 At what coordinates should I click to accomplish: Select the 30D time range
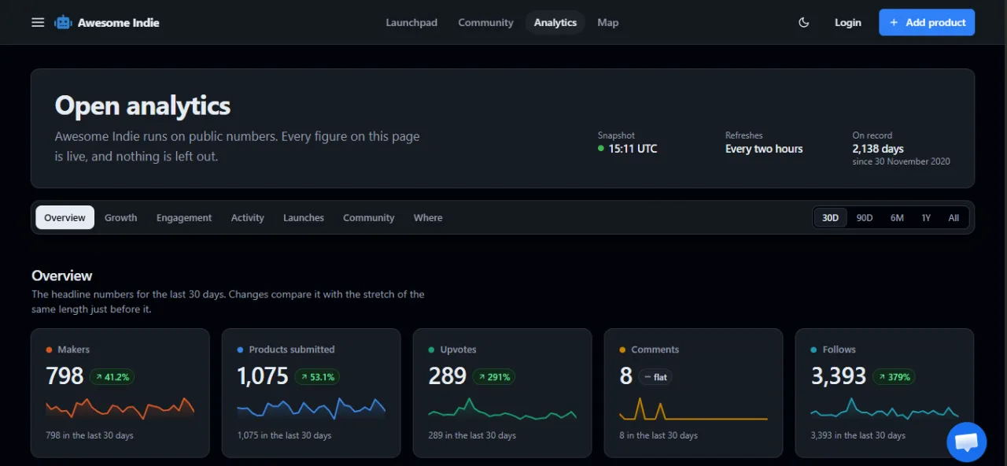click(831, 218)
